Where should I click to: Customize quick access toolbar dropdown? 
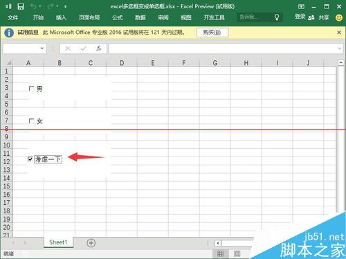[x=66, y=6]
